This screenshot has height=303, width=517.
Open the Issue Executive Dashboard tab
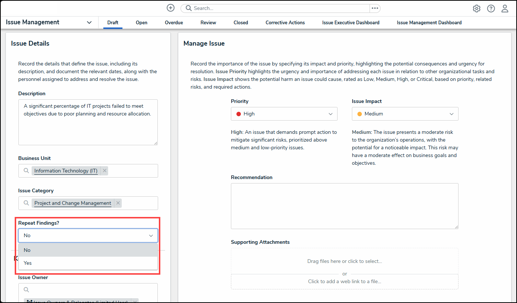[x=350, y=22]
